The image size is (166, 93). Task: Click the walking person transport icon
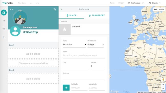tap(90, 15)
